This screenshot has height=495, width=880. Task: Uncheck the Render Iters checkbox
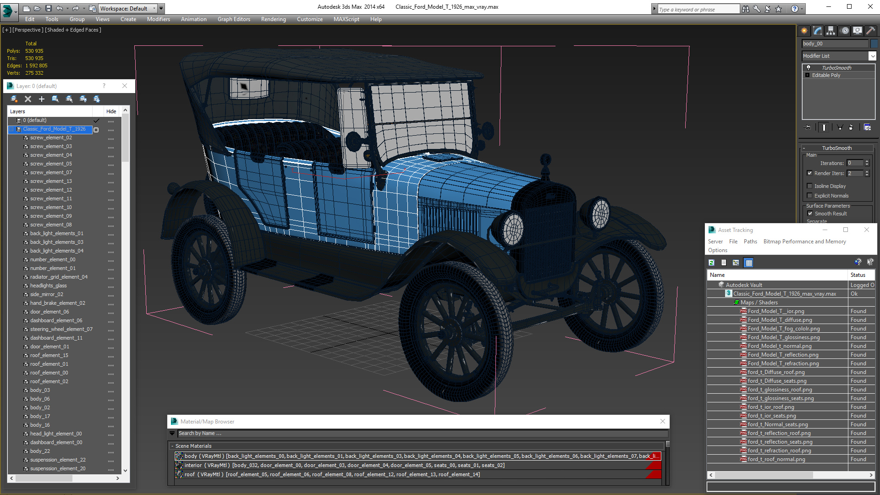809,173
